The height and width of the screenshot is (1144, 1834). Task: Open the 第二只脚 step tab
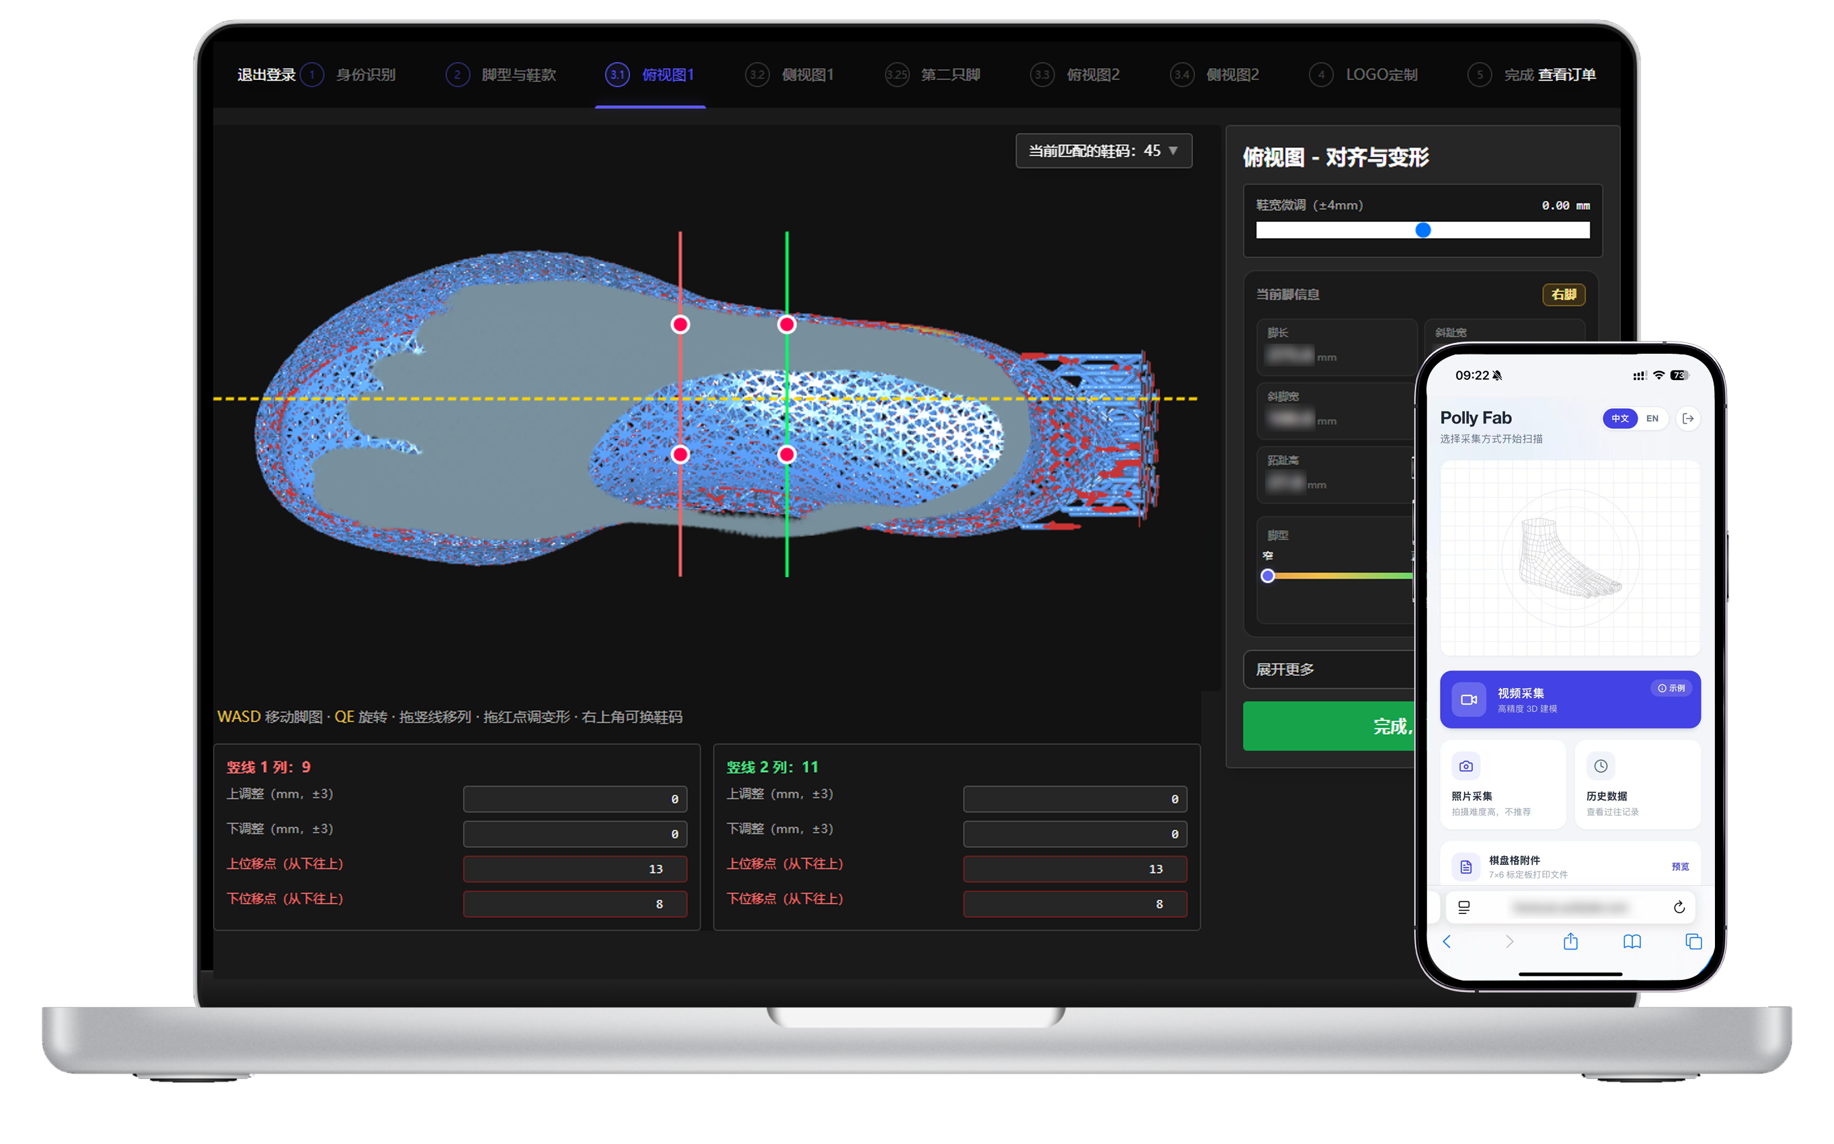coord(932,75)
